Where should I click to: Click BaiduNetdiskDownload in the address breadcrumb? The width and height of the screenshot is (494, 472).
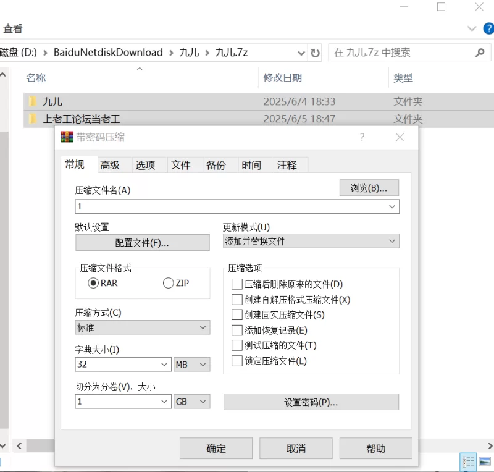108,53
